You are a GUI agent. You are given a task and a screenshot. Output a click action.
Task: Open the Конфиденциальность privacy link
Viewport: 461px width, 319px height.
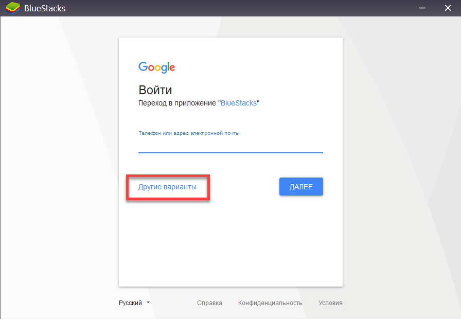pyautogui.click(x=270, y=303)
